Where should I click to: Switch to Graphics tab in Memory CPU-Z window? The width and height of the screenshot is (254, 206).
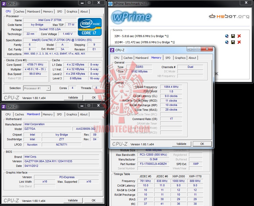[180, 58]
